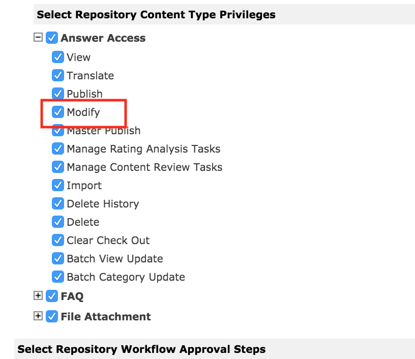This screenshot has width=415, height=359.
Task: Click the Answer Access label
Action: (x=103, y=38)
